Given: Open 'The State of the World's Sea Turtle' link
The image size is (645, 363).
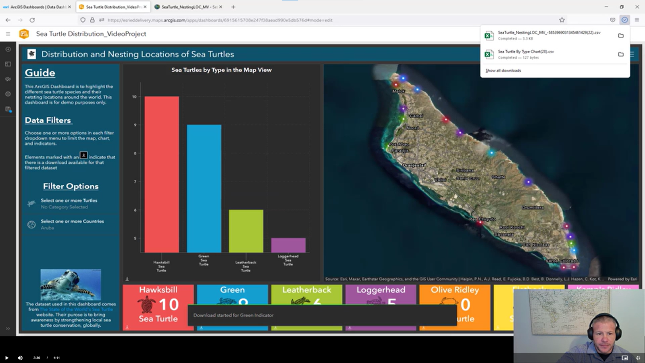Looking at the screenshot, I should (77, 309).
